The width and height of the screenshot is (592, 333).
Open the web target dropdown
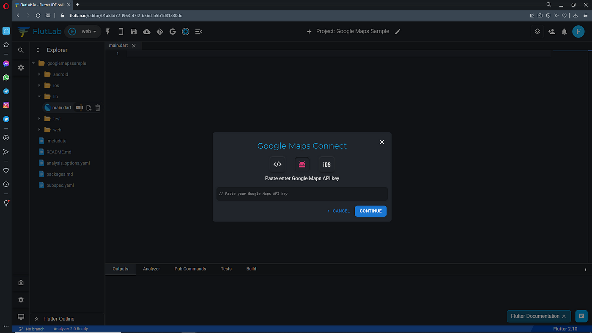pos(89,31)
